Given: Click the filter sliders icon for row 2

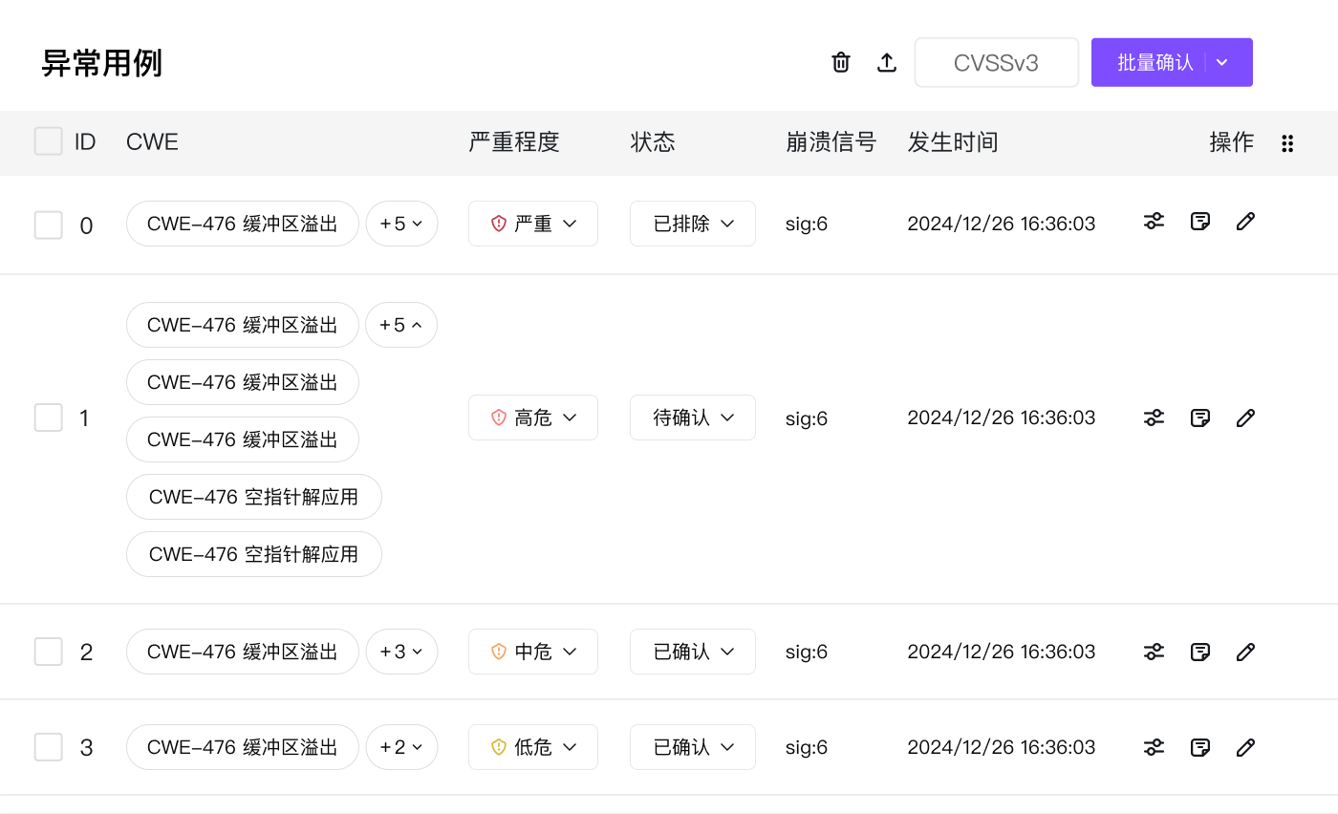Looking at the screenshot, I should click(1154, 652).
